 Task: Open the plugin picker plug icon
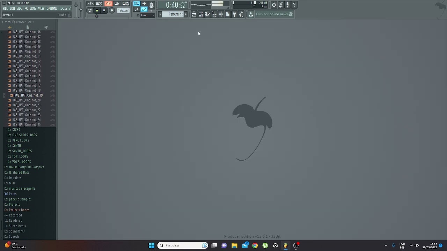click(234, 14)
